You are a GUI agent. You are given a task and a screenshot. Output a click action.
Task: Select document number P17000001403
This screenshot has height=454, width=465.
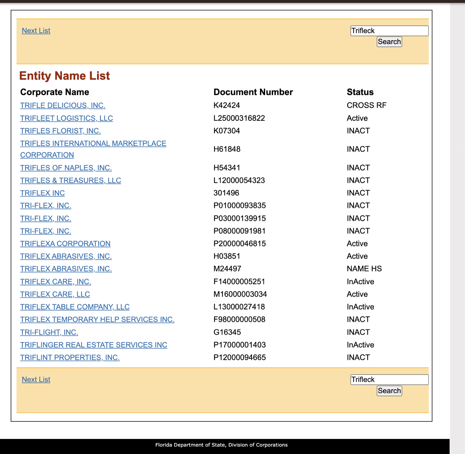click(240, 345)
